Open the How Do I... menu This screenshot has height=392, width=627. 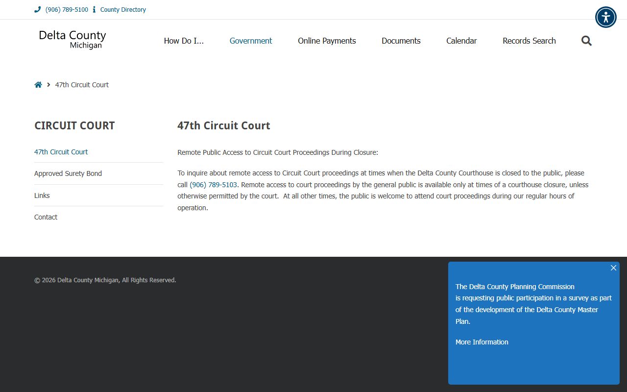(184, 41)
